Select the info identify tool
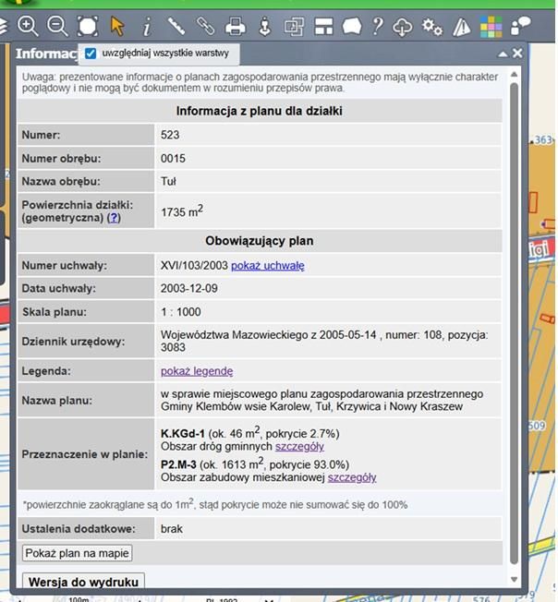558x602 pixels. 147,26
